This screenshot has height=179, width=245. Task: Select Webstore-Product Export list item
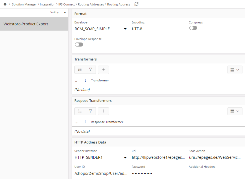(x=34, y=24)
